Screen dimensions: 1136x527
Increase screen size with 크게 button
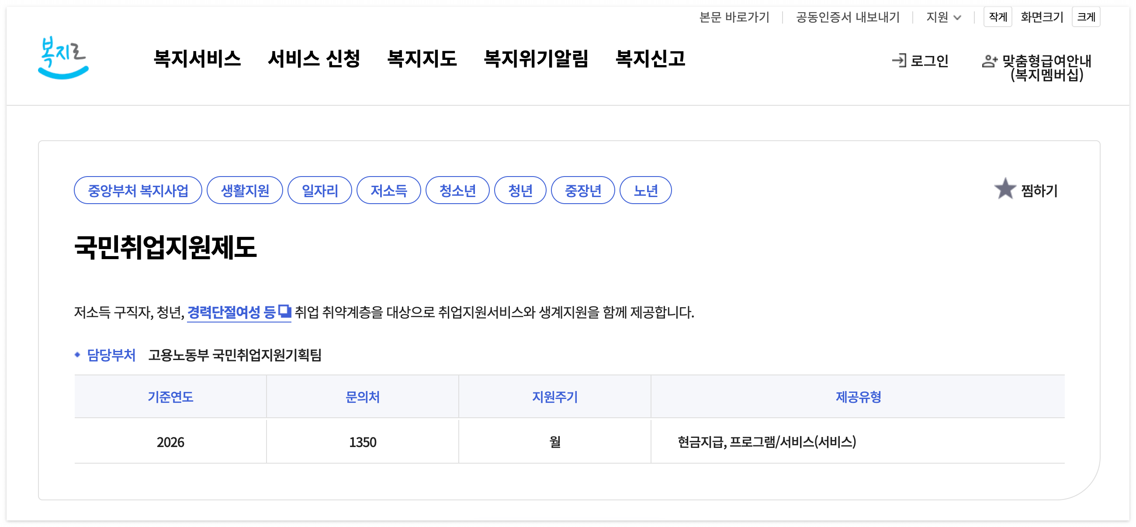click(1085, 17)
